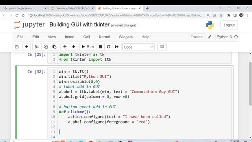Paste cells below icon
Screen dimensions: 252x142
pos(54,47)
